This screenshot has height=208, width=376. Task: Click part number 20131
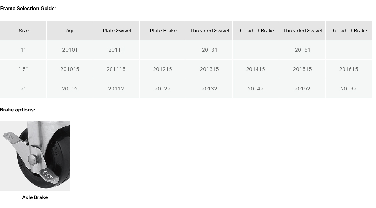(210, 50)
